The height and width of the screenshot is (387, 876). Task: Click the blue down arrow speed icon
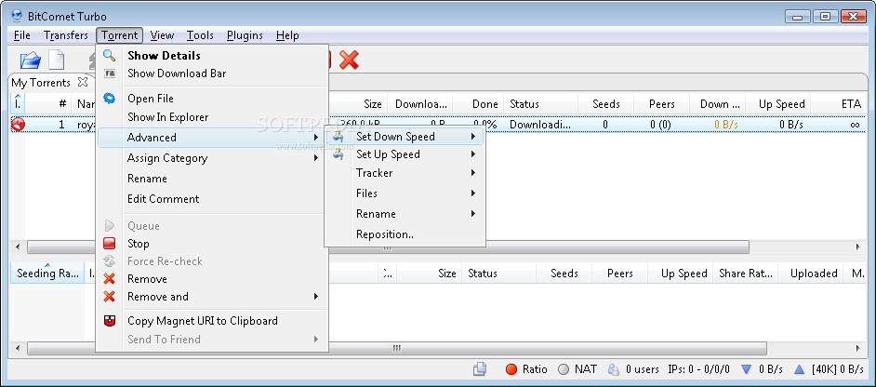tap(747, 369)
